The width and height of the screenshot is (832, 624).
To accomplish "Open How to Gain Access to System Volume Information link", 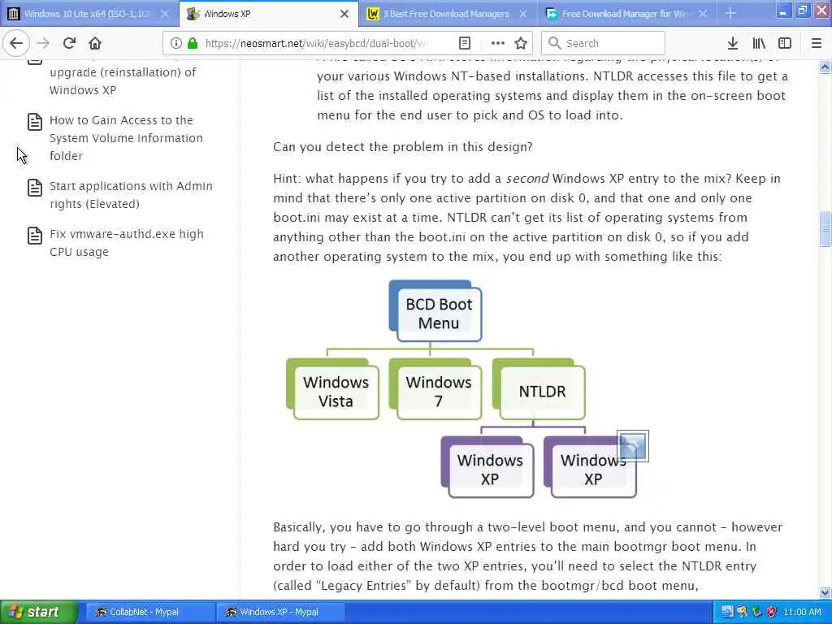I will [126, 138].
